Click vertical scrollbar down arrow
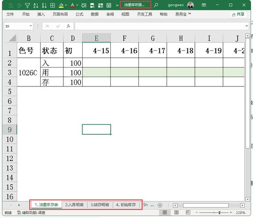The image size is (253, 218). pos(247,199)
